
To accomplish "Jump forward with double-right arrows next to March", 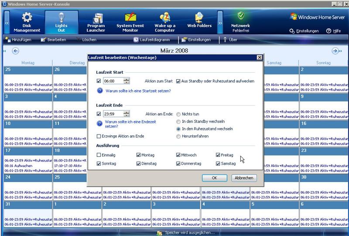I will pyautogui.click(x=340, y=51).
